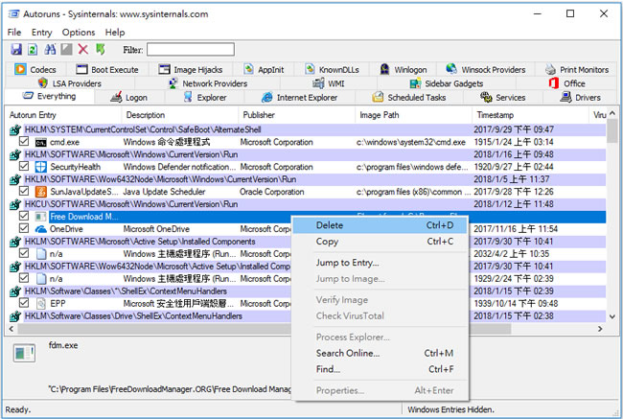This screenshot has width=623, height=419.
Task: Sort by Description column header
Action: (179, 115)
